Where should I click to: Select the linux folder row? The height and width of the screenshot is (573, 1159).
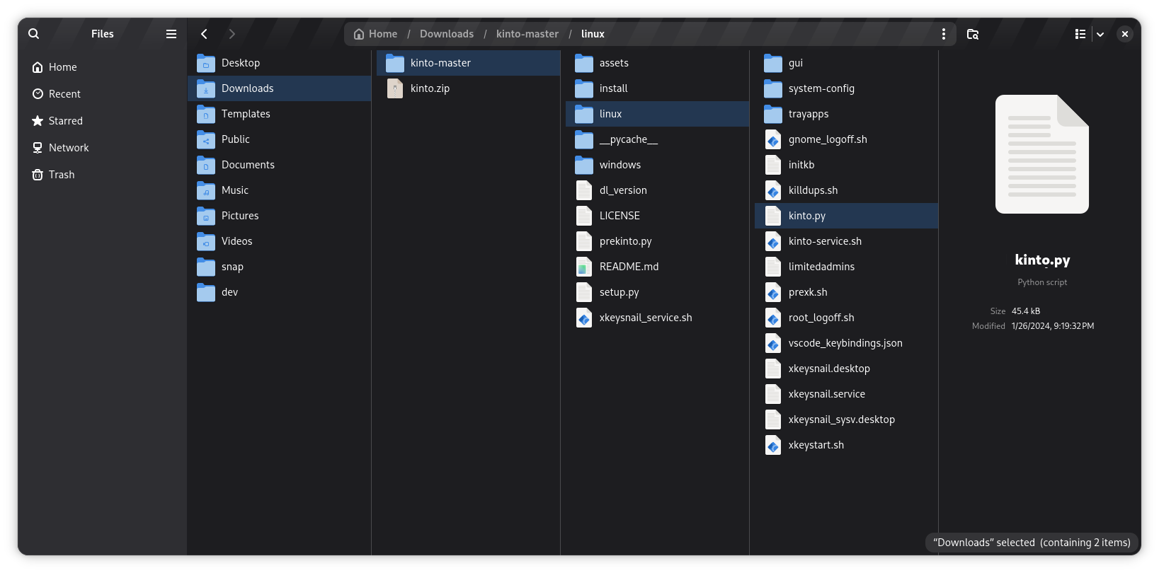tap(658, 114)
